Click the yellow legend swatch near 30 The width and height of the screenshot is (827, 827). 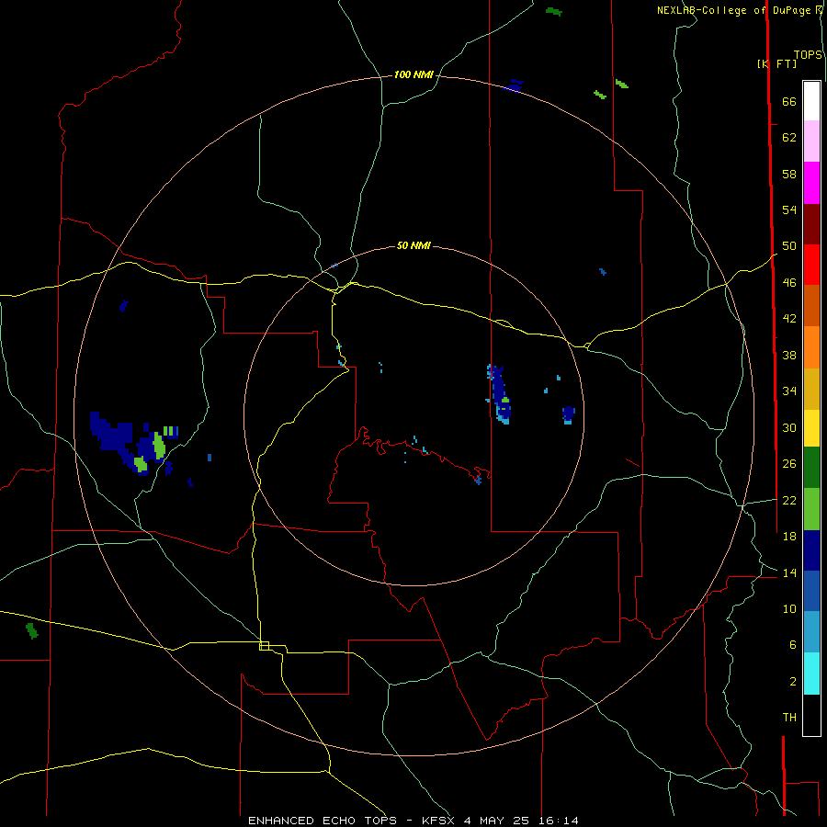click(x=811, y=428)
